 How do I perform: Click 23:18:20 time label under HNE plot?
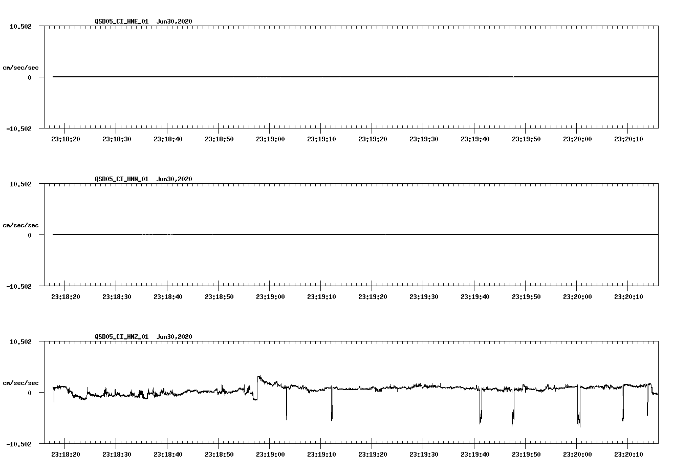(x=66, y=139)
